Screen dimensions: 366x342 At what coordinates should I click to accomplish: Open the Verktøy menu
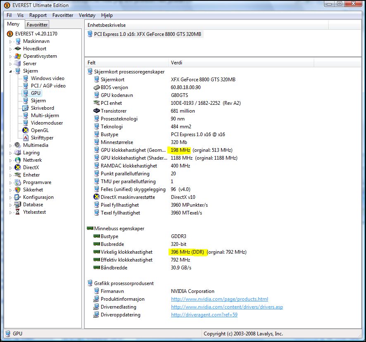pyautogui.click(x=87, y=15)
